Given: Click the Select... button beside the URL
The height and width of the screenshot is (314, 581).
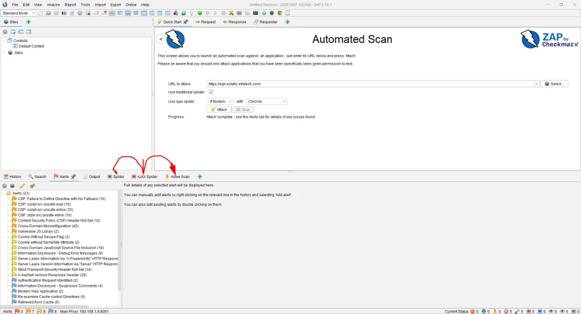Looking at the screenshot, I should [x=554, y=84].
